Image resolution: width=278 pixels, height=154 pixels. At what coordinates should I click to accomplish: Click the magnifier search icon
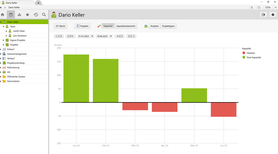[44, 15]
